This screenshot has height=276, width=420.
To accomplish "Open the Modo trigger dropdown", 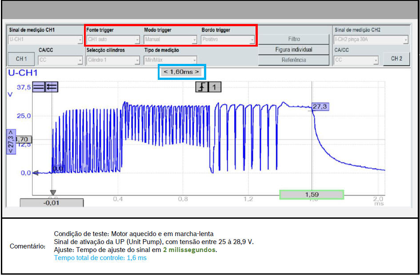I will [x=170, y=40].
